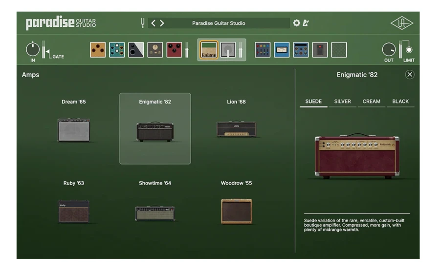Switch to the BLACK variation tab
Screen dimensions: 440x269
[x=400, y=102]
